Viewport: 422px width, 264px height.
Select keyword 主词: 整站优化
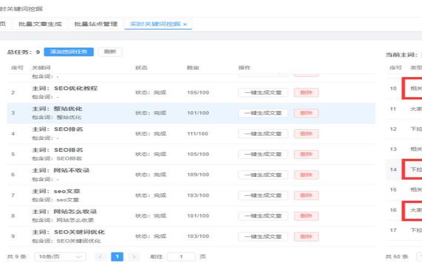[x=57, y=109]
